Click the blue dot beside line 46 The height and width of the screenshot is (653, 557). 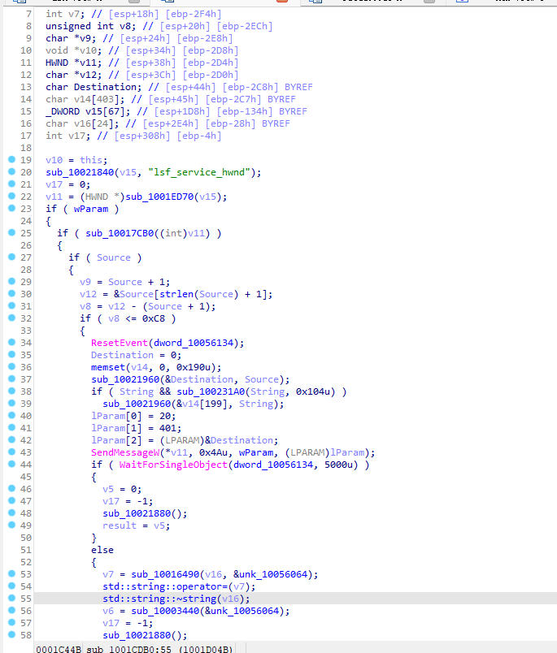click(11, 488)
